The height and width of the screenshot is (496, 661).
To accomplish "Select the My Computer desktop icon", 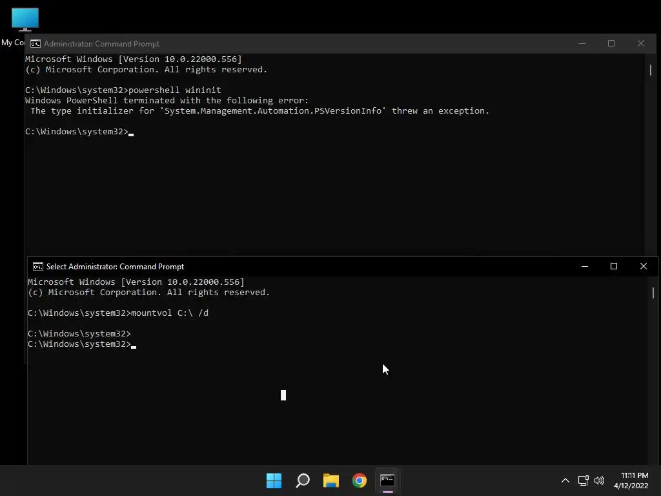I will (25, 20).
